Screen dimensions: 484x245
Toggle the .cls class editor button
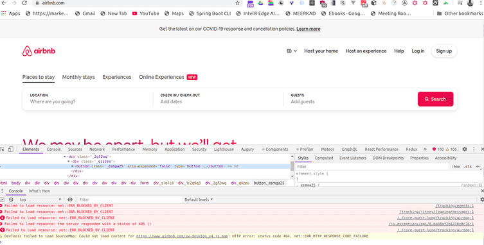(x=468, y=166)
